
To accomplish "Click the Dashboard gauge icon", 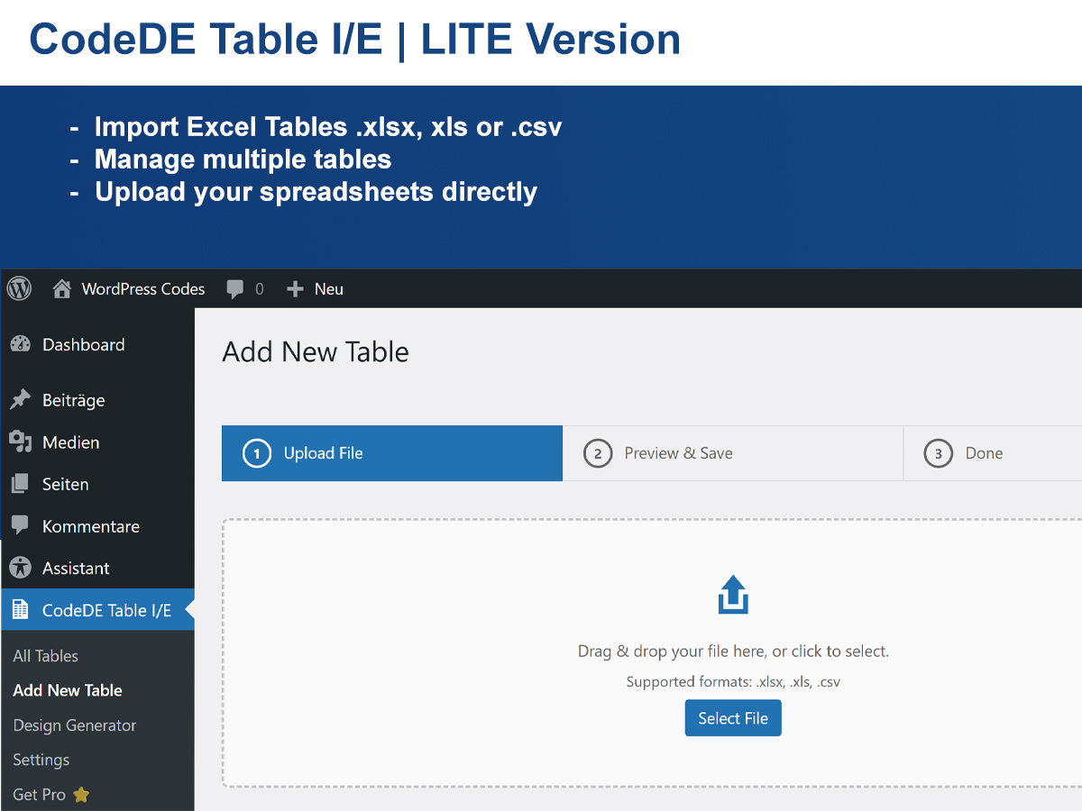I will pyautogui.click(x=20, y=344).
